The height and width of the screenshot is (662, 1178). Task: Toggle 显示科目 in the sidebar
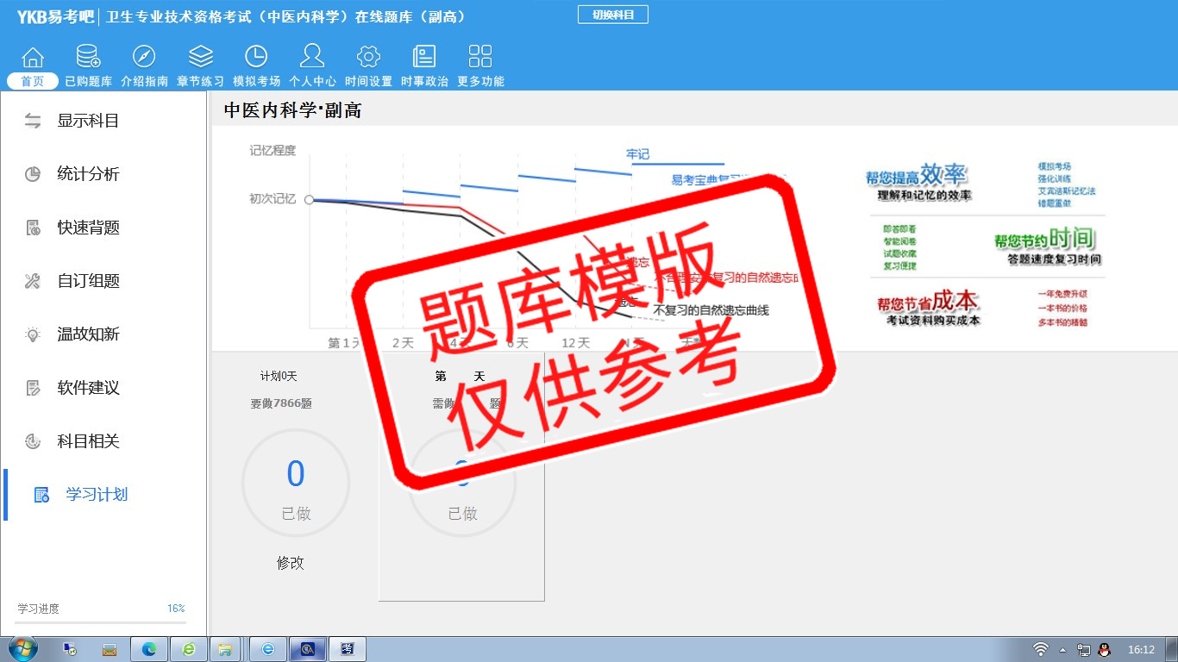point(87,121)
